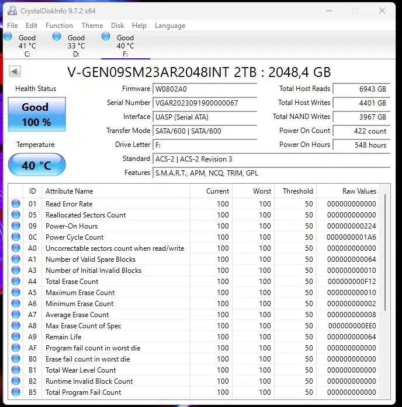The width and height of the screenshot is (402, 407).
Task: Click the Power On Hours value 548 hours
Action: click(x=362, y=145)
